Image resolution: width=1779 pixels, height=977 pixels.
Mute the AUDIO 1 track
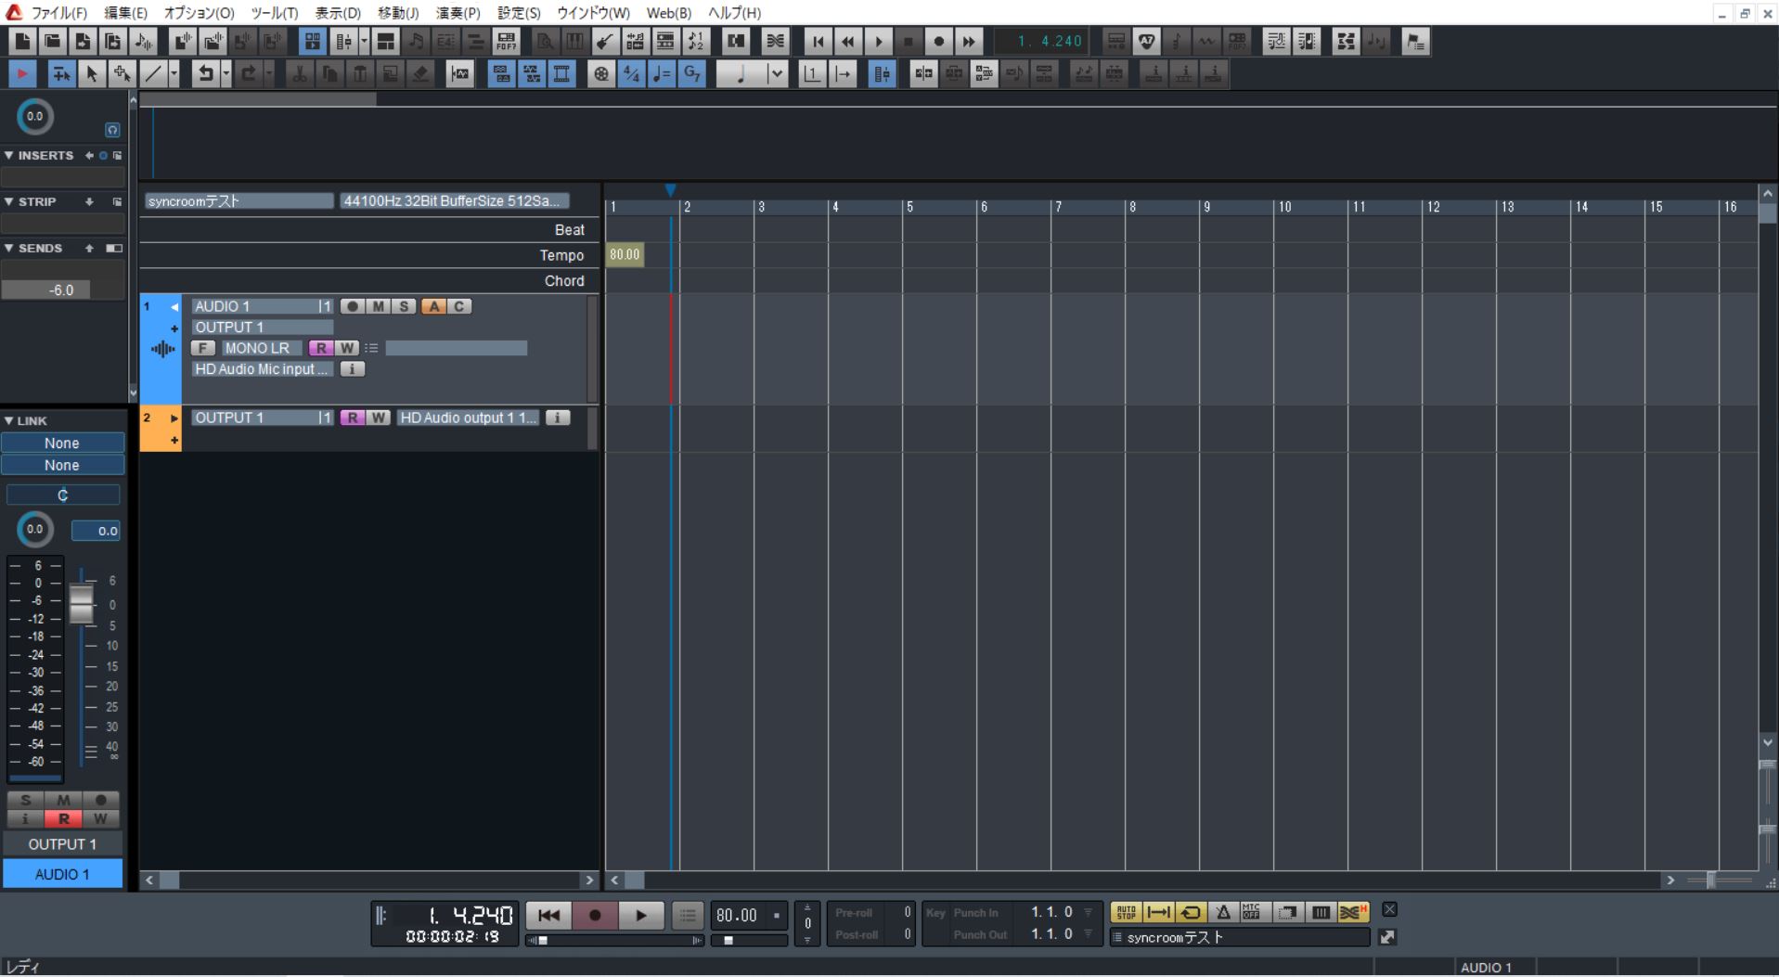tap(378, 306)
